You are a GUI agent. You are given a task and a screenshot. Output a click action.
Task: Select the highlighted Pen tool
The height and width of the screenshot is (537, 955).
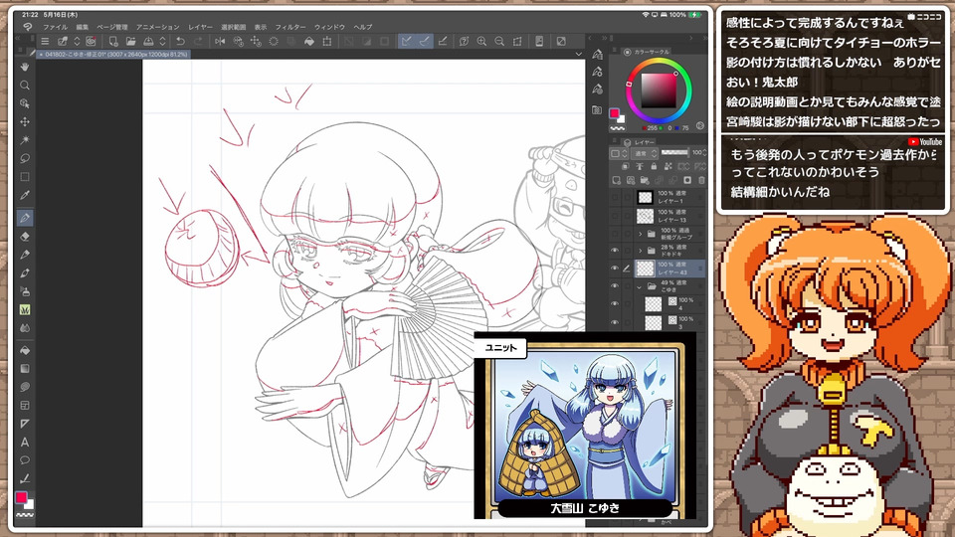(24, 218)
